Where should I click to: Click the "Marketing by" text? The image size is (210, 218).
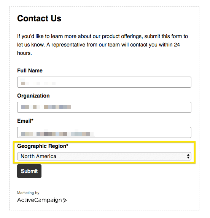(28, 193)
